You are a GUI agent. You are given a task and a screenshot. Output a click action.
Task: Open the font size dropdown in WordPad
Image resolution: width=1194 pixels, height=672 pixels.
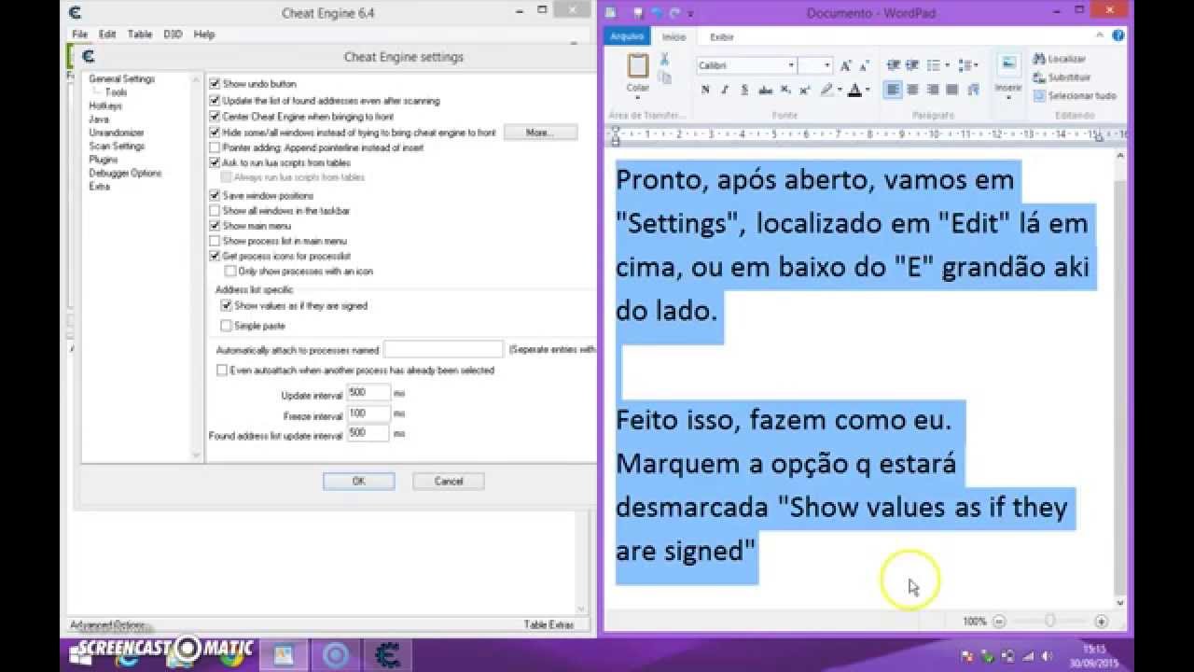[x=827, y=65]
